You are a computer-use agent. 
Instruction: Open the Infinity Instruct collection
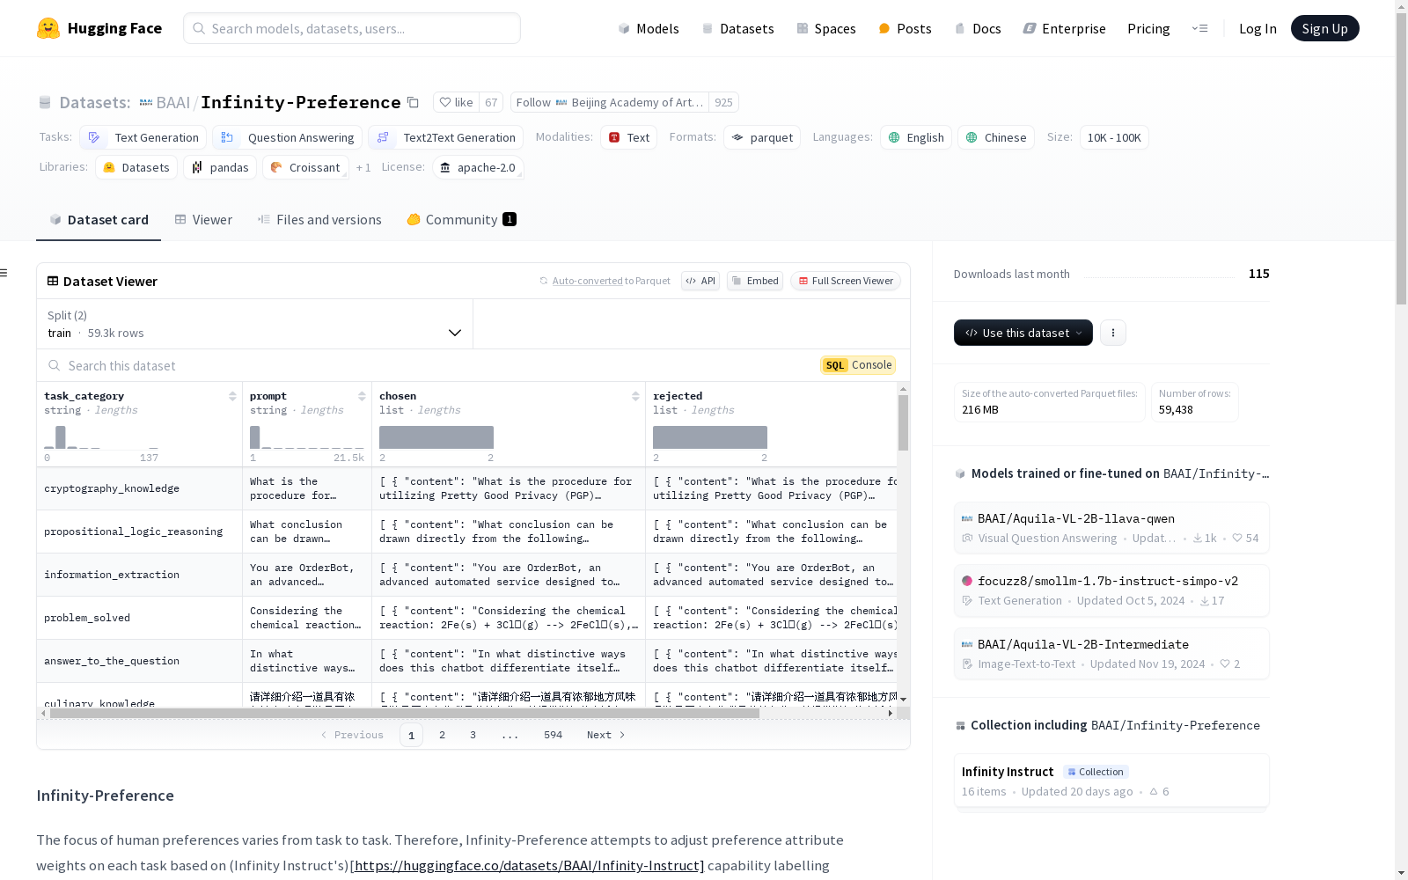click(1111, 781)
